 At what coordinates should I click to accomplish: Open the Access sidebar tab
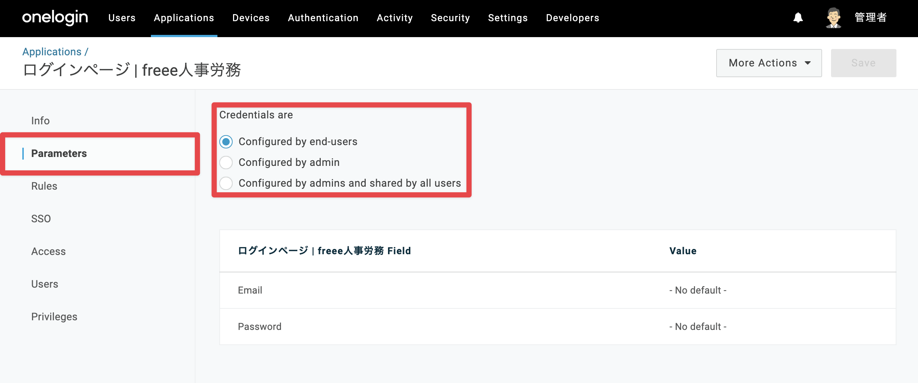48,251
